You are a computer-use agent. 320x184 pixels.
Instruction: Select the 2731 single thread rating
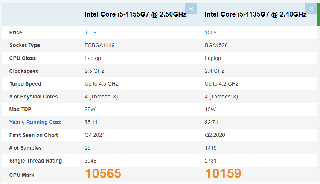(x=210, y=161)
